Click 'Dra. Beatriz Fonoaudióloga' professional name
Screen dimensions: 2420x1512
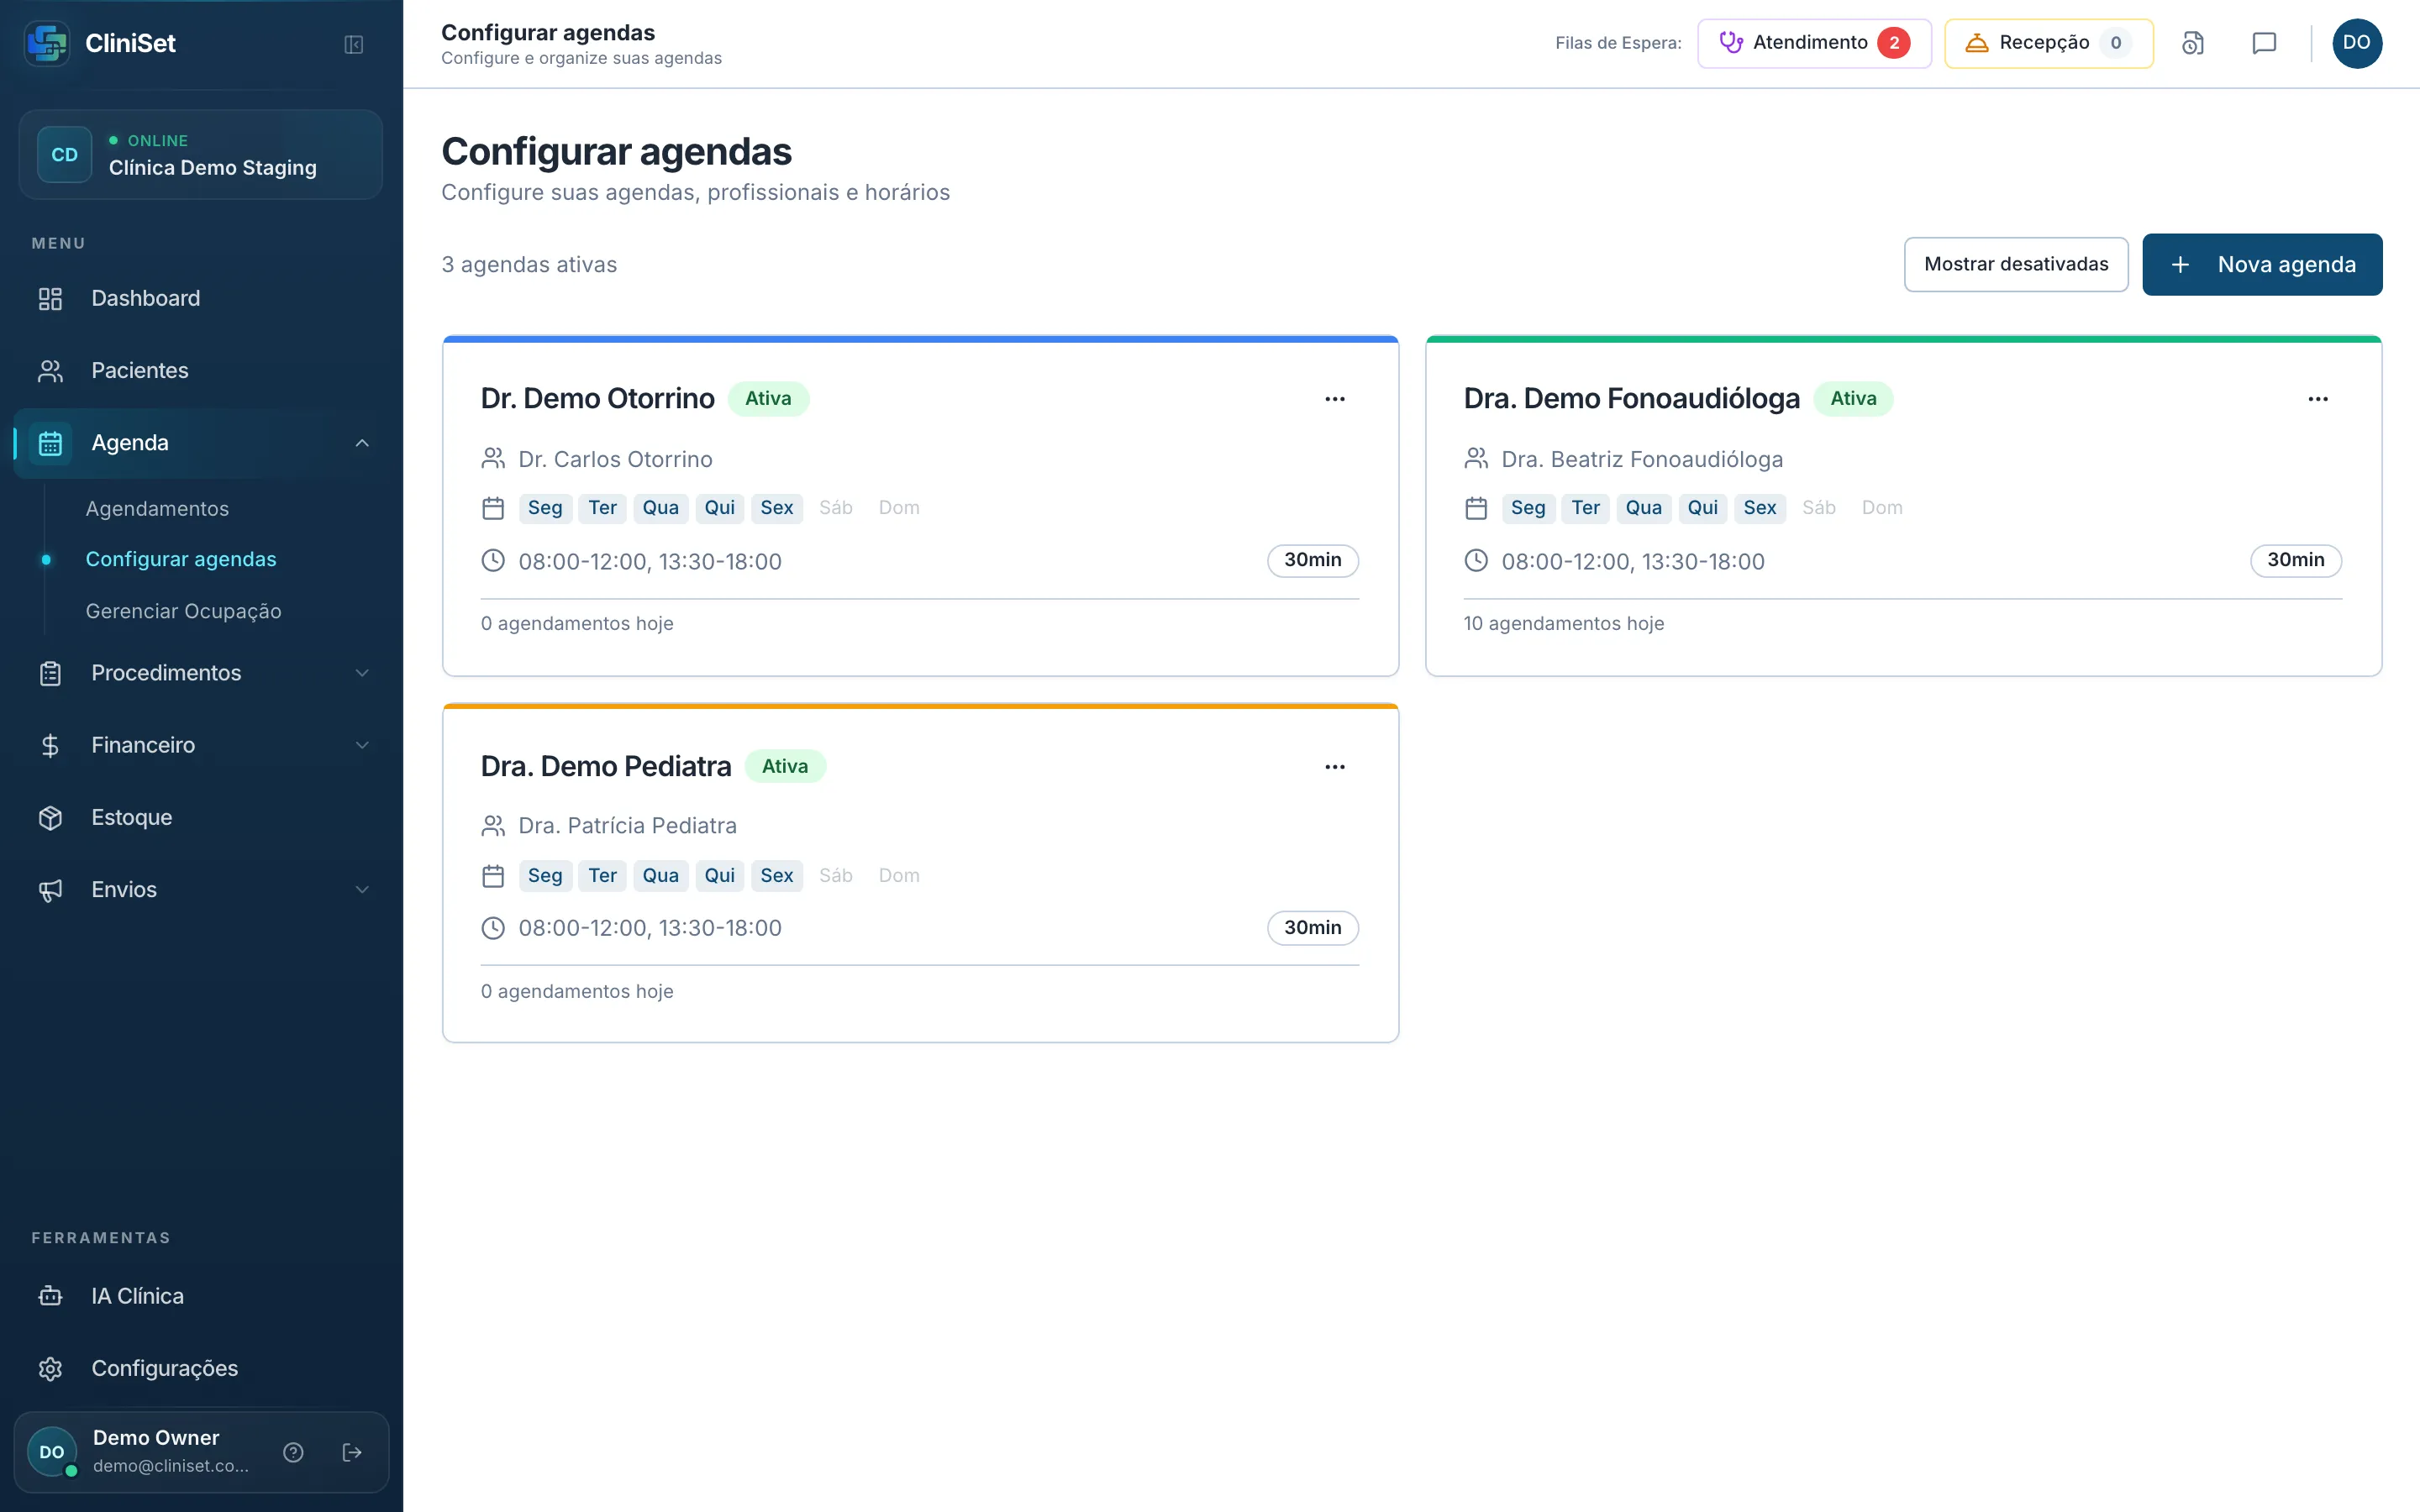(1642, 459)
